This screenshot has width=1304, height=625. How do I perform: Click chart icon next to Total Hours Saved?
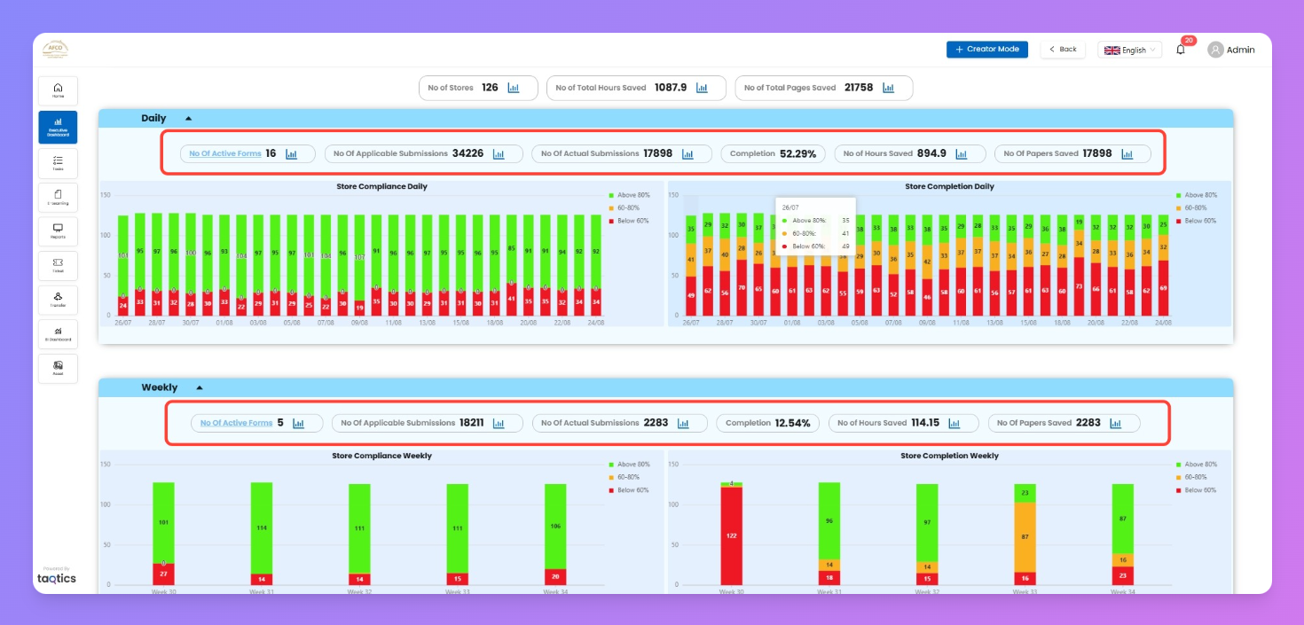(x=702, y=88)
